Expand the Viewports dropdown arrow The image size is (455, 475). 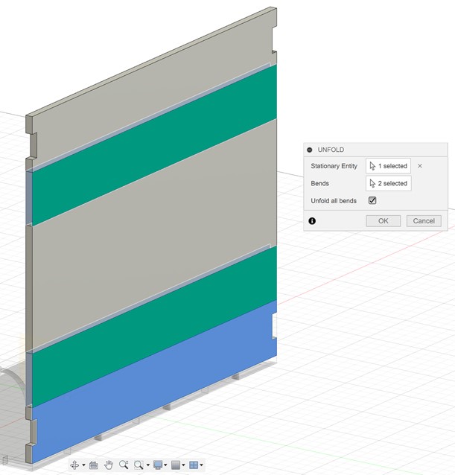coord(203,466)
